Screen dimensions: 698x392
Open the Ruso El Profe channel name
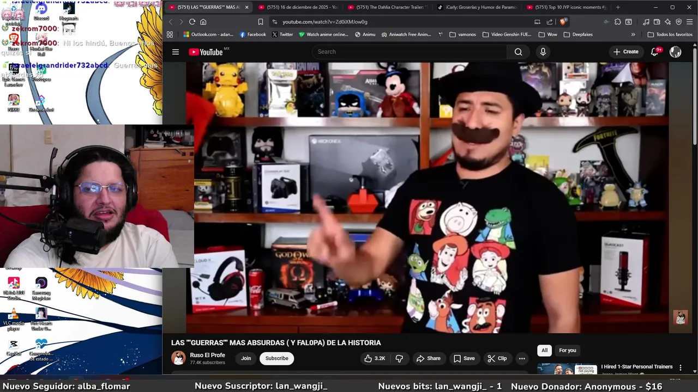click(x=207, y=355)
